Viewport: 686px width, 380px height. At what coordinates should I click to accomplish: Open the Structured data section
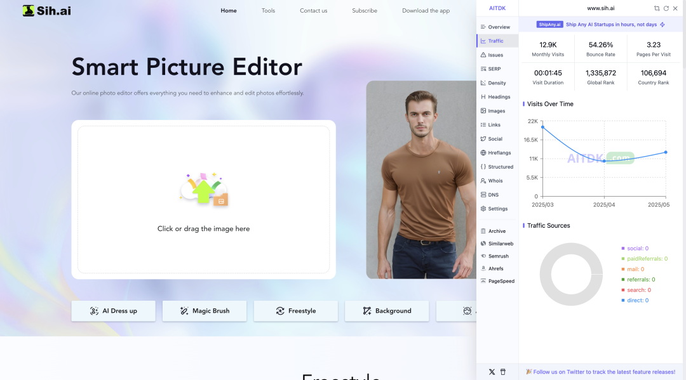(497, 167)
